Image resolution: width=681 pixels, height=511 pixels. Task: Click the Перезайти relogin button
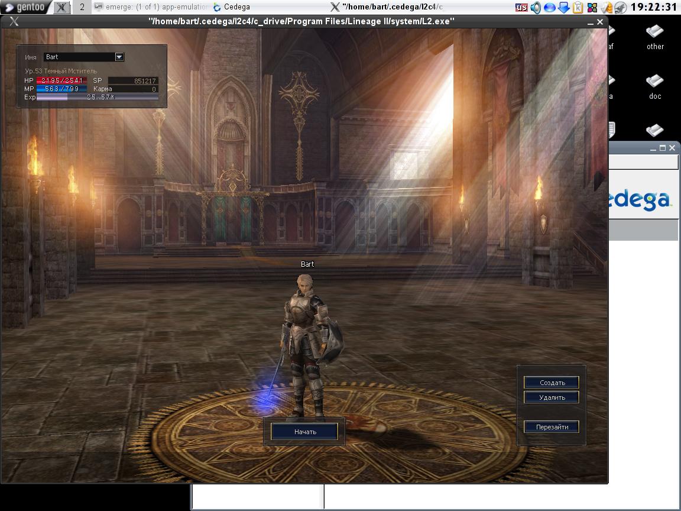point(552,426)
